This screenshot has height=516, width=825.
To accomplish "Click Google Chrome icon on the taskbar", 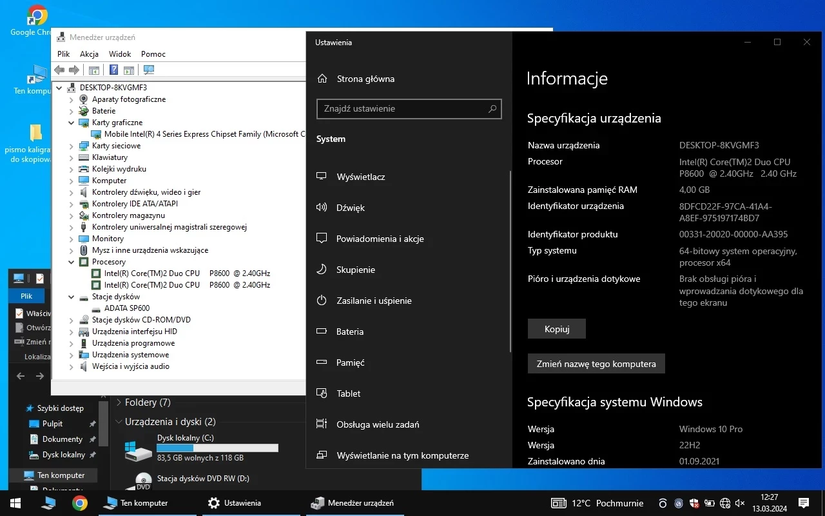I will pyautogui.click(x=80, y=503).
